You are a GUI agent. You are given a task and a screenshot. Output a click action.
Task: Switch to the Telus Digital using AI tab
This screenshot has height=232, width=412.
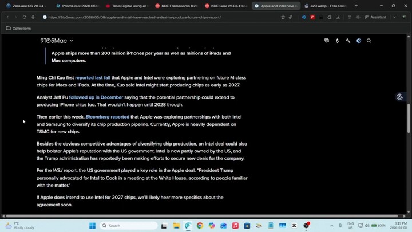127,6
